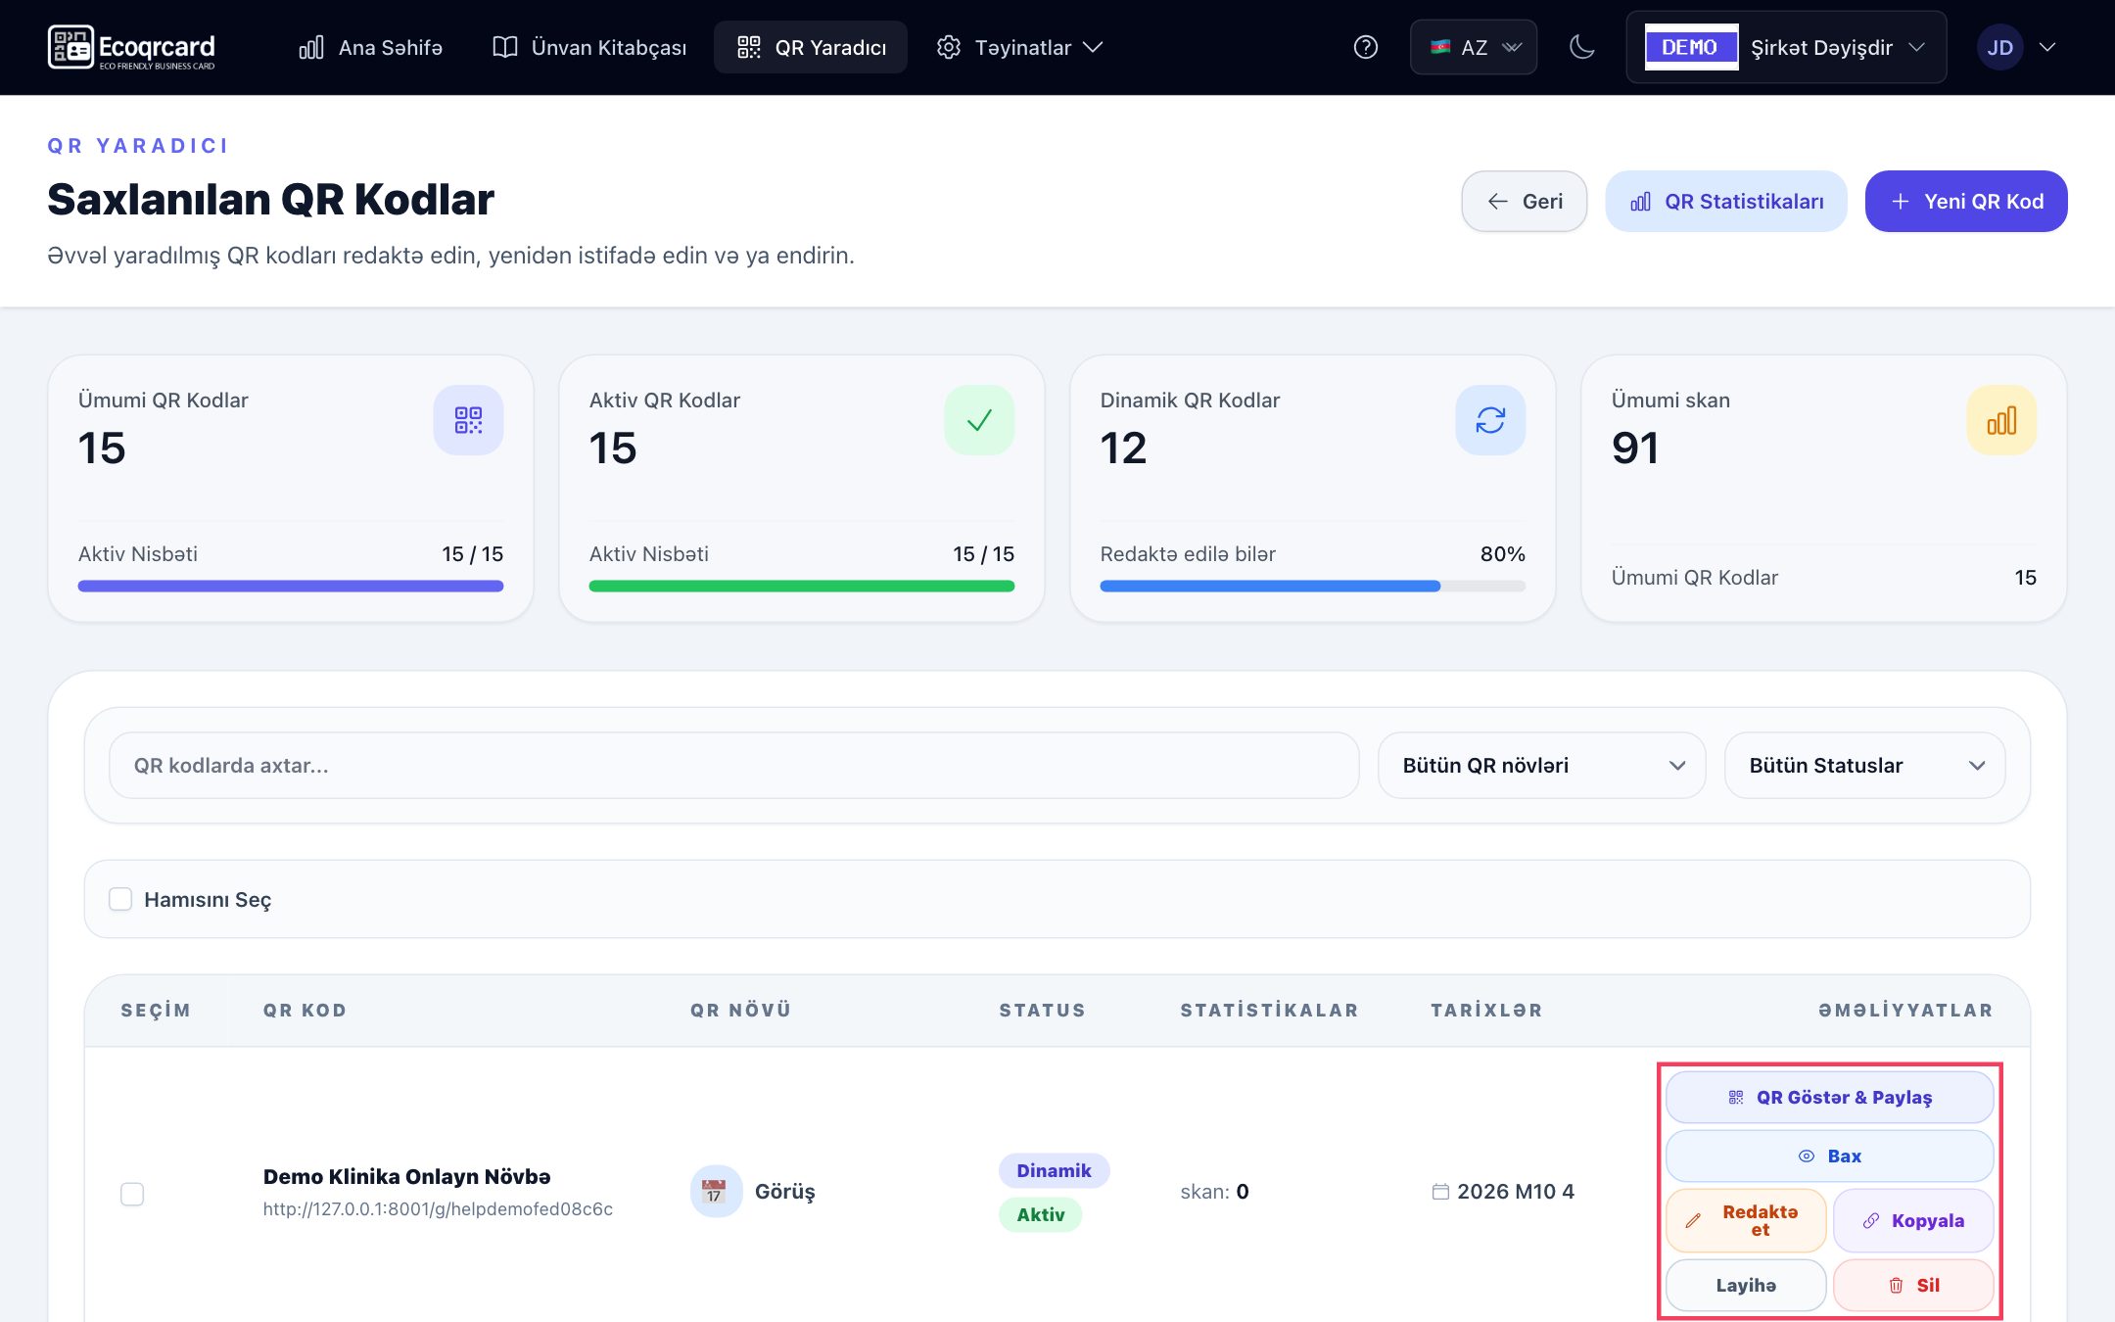This screenshot has height=1322, width=2115.
Task: Tick the Hamısını Seç checkbox
Action: [x=120, y=899]
